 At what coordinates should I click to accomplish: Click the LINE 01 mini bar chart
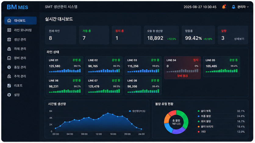[x=65, y=71]
